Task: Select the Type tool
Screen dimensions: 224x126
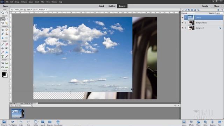Action: [x=2, y=57]
